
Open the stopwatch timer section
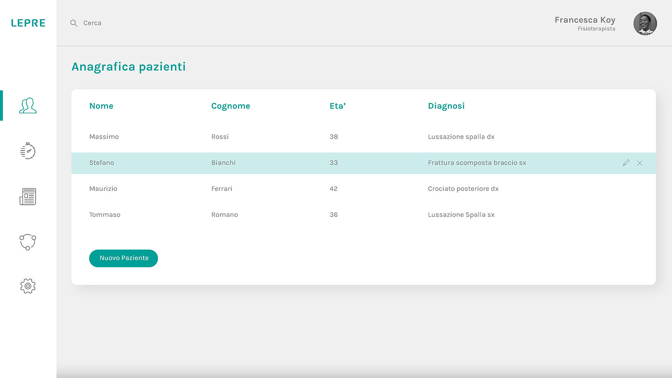point(28,151)
